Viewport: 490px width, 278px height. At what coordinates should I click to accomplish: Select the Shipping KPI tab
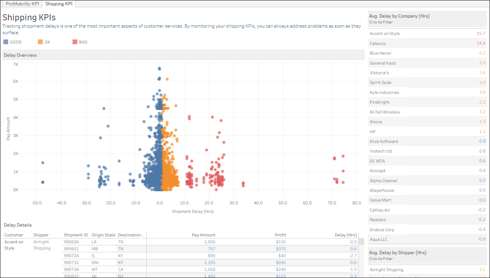(59, 3)
